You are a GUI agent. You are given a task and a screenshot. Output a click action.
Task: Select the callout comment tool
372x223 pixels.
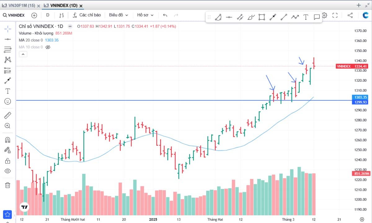tap(317, 17)
